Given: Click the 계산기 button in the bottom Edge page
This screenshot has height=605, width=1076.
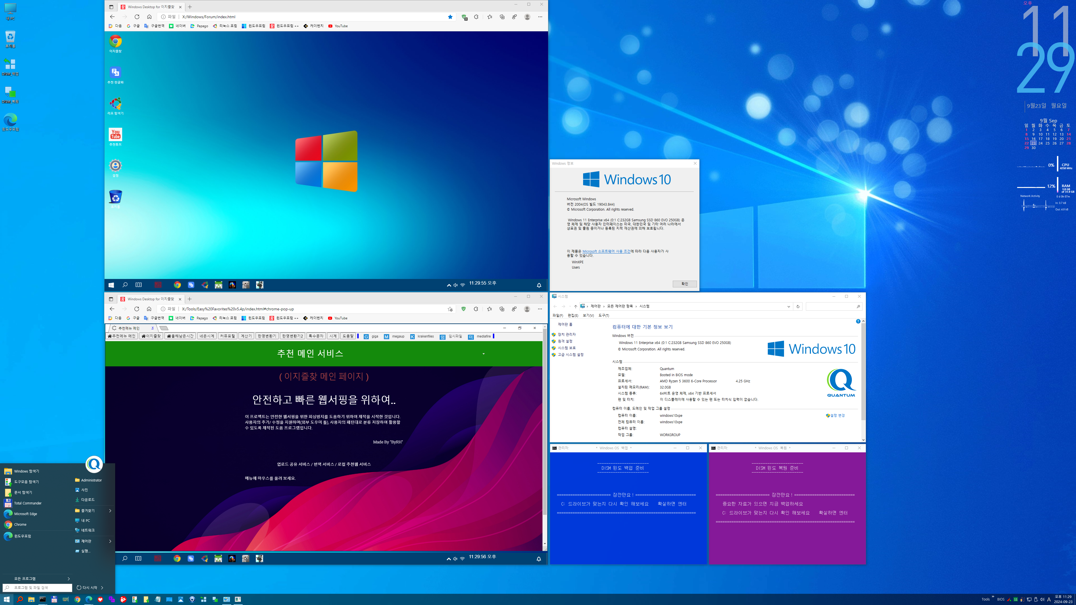Looking at the screenshot, I should pyautogui.click(x=246, y=336).
